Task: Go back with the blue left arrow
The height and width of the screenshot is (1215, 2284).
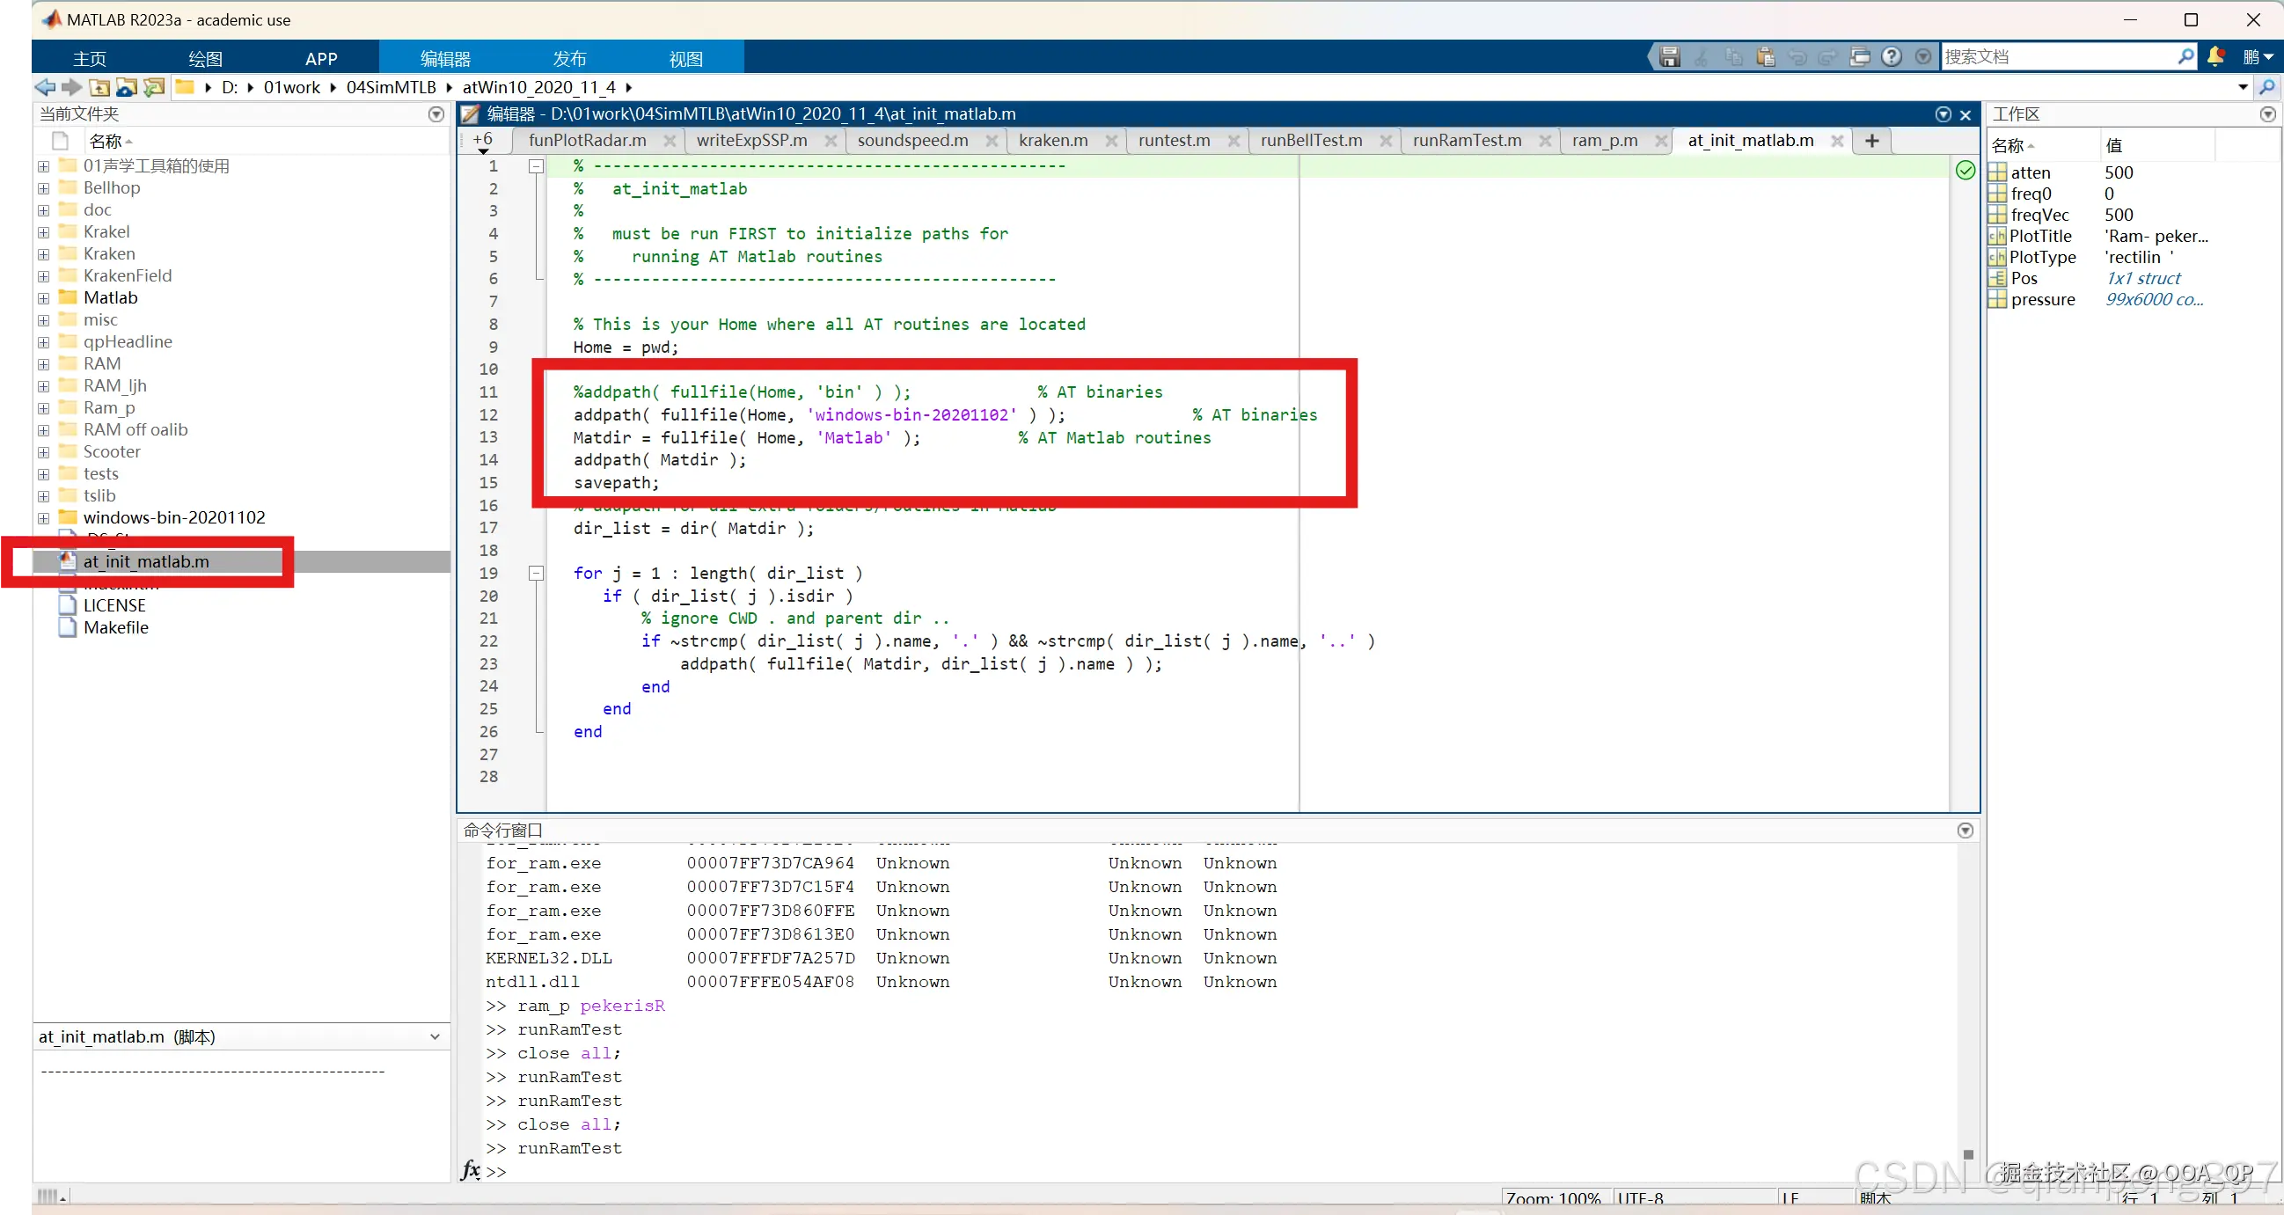Action: click(44, 87)
